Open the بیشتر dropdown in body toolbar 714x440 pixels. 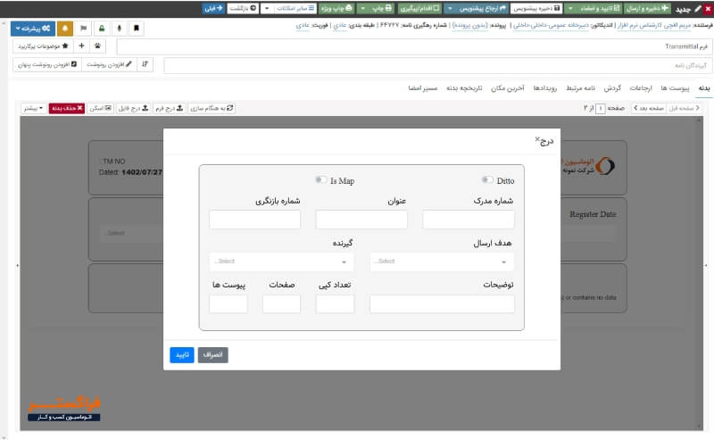click(33, 108)
